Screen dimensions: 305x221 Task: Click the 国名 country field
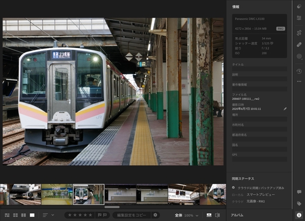point(260,149)
